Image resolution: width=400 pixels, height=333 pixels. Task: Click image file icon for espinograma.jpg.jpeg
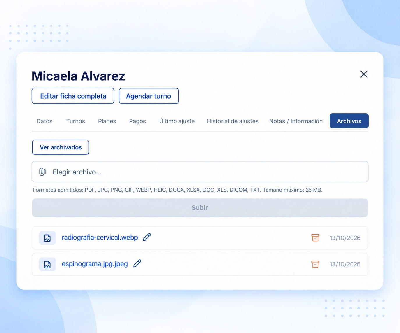(x=47, y=264)
